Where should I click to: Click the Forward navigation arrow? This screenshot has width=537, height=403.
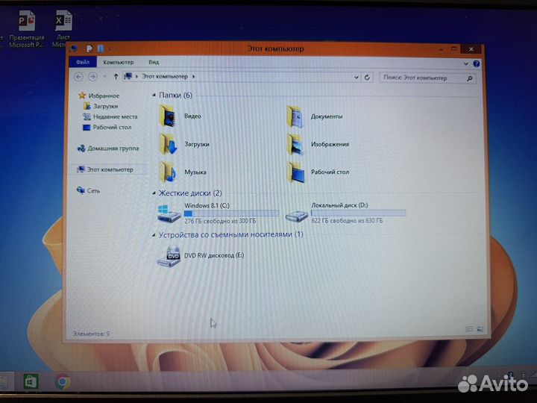point(92,77)
